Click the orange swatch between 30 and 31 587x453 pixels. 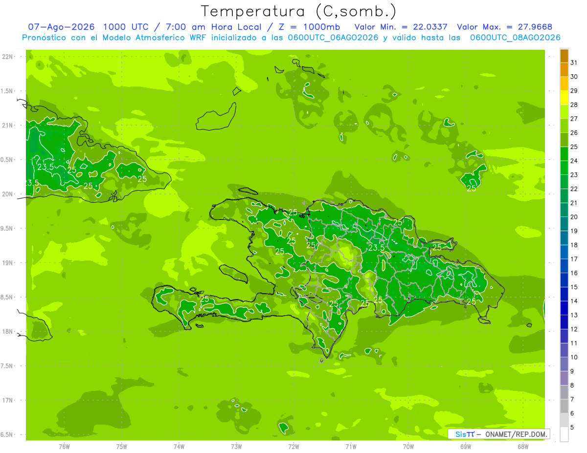tap(564, 70)
